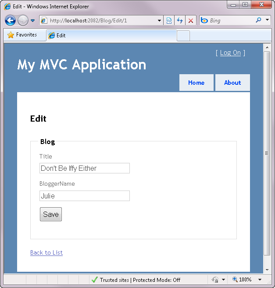The width and height of the screenshot is (275, 288).
Task: Open the recent pages dropdown arrow
Action: (x=33, y=21)
